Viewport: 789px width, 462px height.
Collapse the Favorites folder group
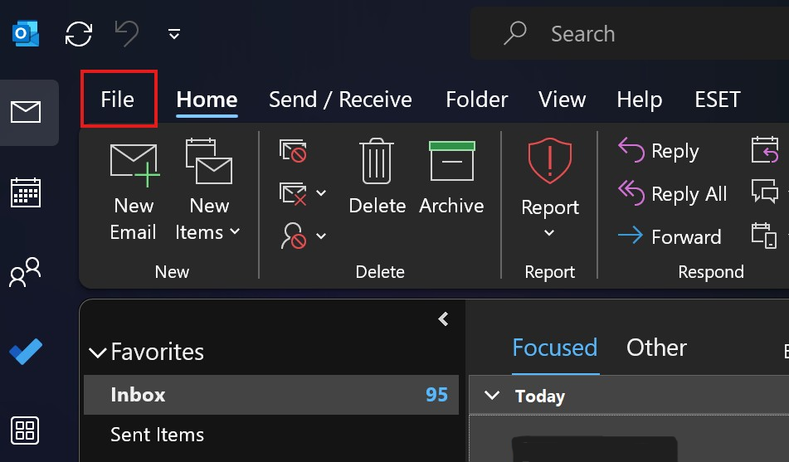[x=98, y=353]
